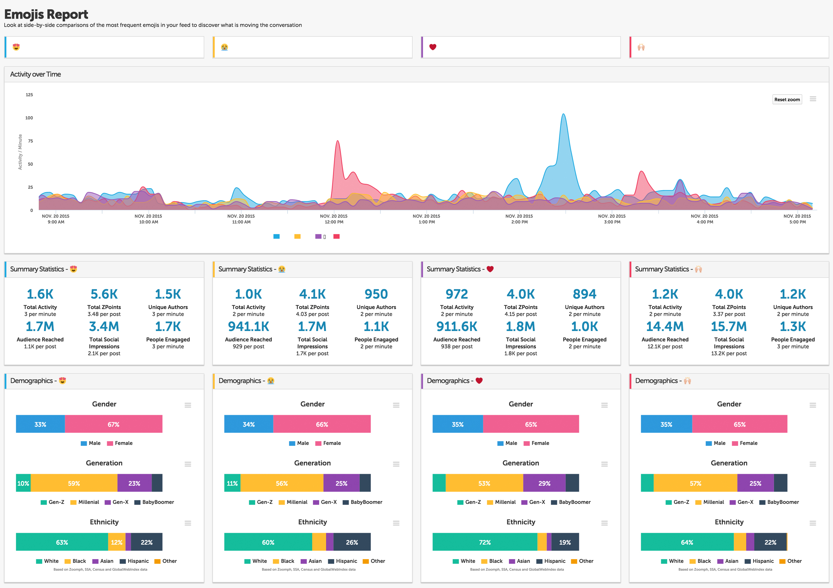The height and width of the screenshot is (588, 833).
Task: Toggle Gen-X legend in red heart Generation chart
Action: tap(533, 502)
